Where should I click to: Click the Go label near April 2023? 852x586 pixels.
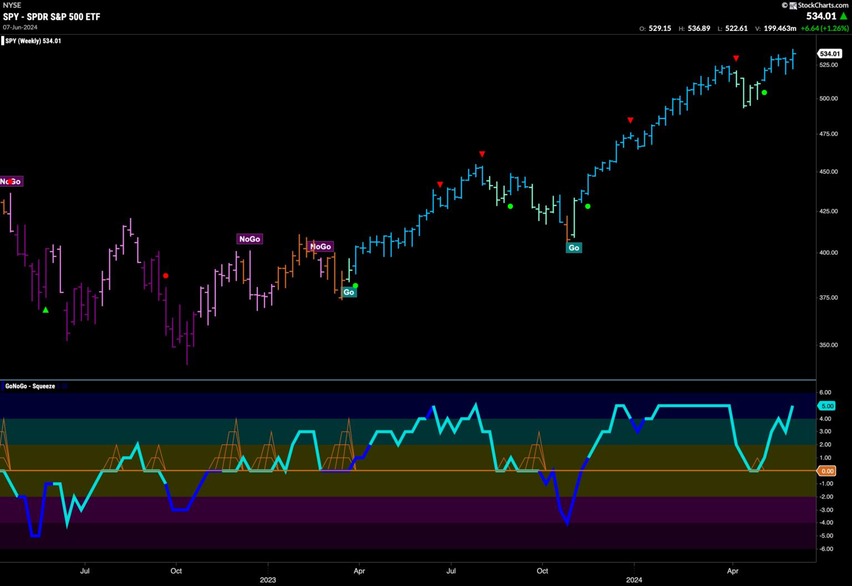[348, 292]
